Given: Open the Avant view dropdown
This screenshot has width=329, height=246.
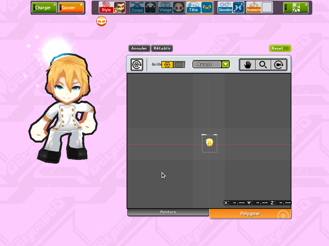Looking at the screenshot, I should coord(211,64).
